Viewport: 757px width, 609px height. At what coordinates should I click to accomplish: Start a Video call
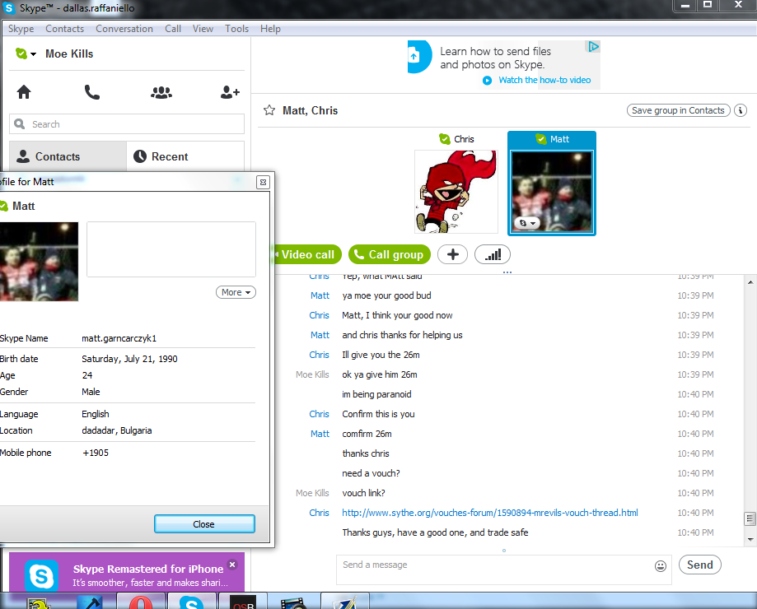[x=308, y=254]
